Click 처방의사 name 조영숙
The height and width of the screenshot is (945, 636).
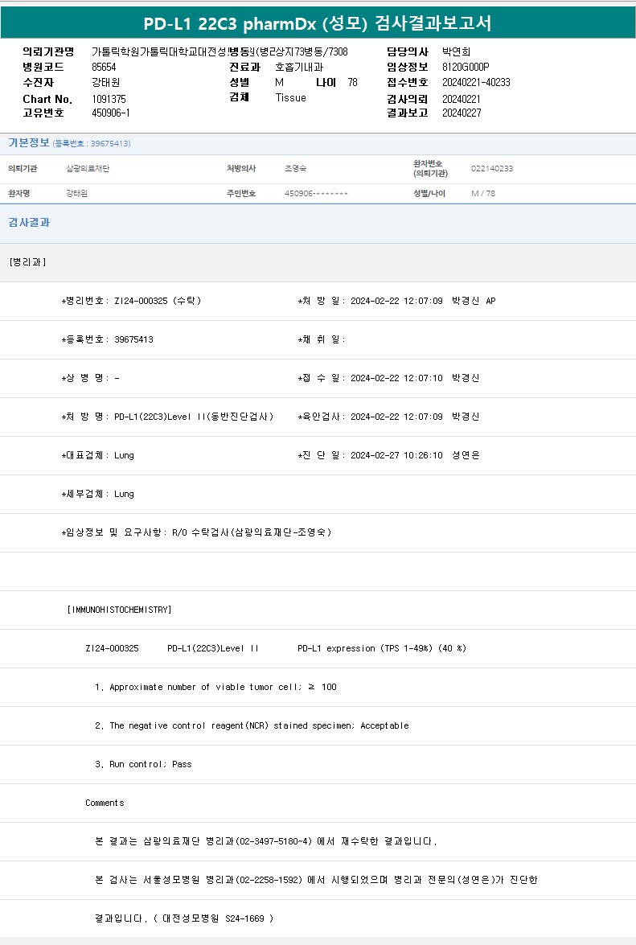(x=295, y=169)
